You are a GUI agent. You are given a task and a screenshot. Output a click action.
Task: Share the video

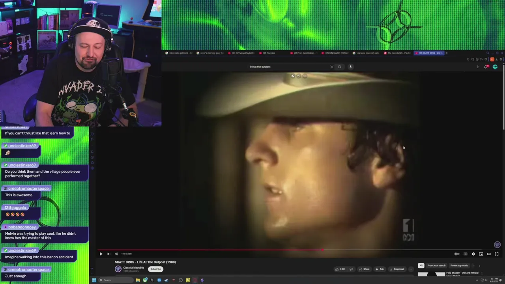364,269
